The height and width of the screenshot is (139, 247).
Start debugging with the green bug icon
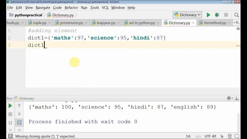click(217, 15)
